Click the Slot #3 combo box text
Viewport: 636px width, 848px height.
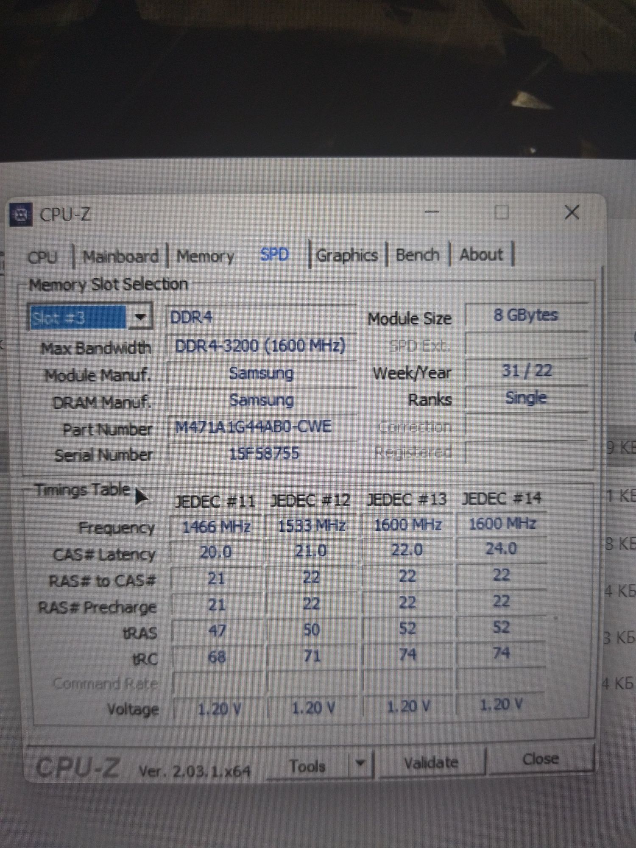tap(78, 317)
